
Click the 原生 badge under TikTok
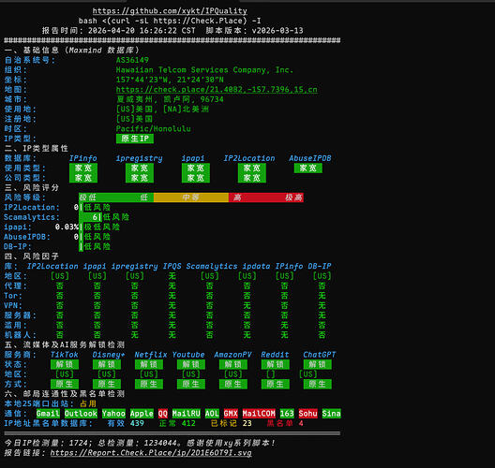pos(65,384)
